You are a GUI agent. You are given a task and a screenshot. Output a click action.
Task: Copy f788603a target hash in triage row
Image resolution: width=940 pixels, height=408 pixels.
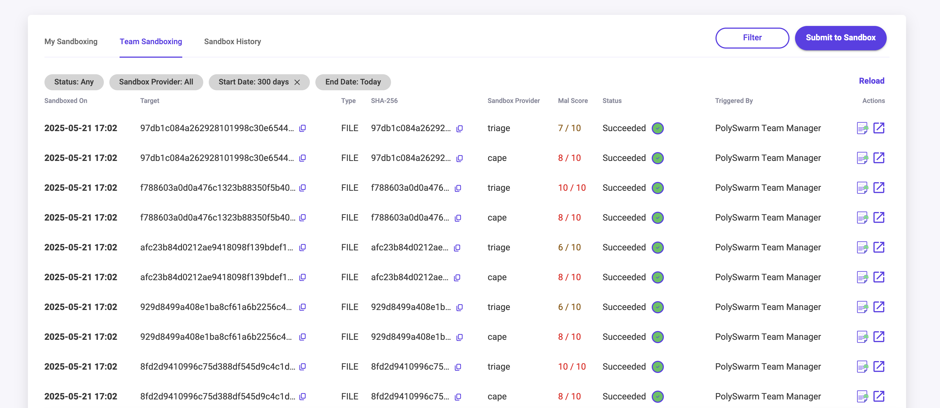pyautogui.click(x=302, y=188)
